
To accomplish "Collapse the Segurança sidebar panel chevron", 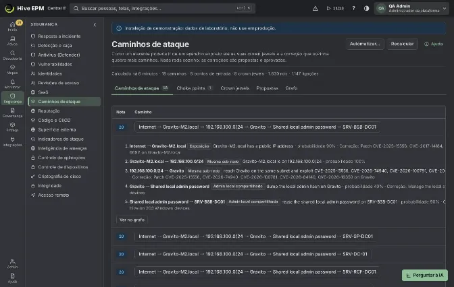I will [x=95, y=24].
